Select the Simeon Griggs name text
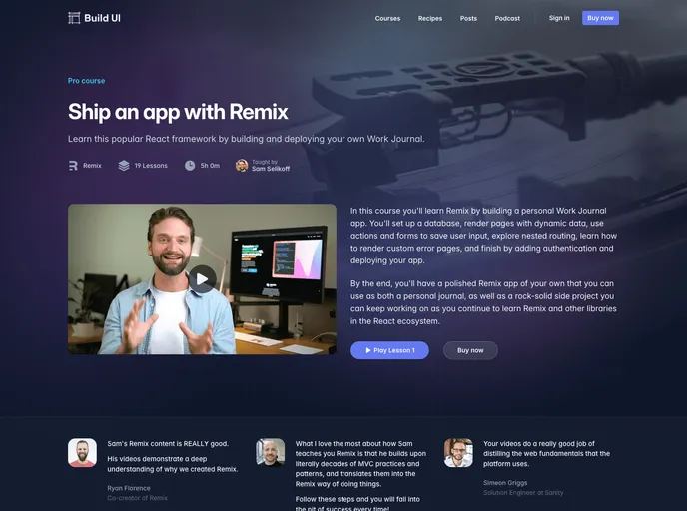This screenshot has height=511, width=687. pyautogui.click(x=505, y=483)
